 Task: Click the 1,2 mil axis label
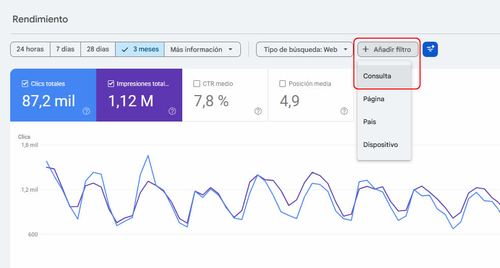pos(30,190)
